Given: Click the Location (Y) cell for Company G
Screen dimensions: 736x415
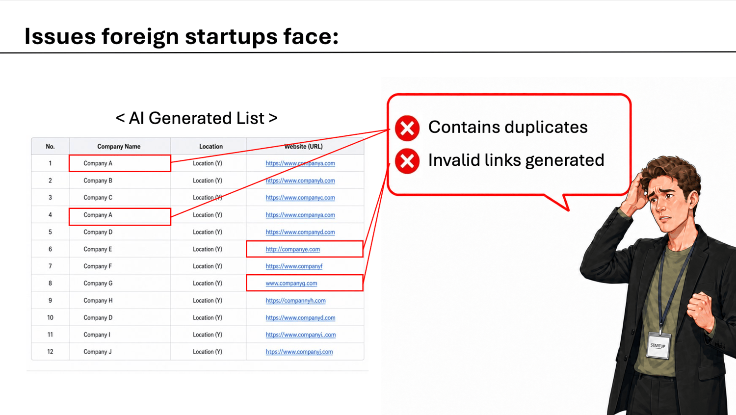Looking at the screenshot, I should pos(208,284).
